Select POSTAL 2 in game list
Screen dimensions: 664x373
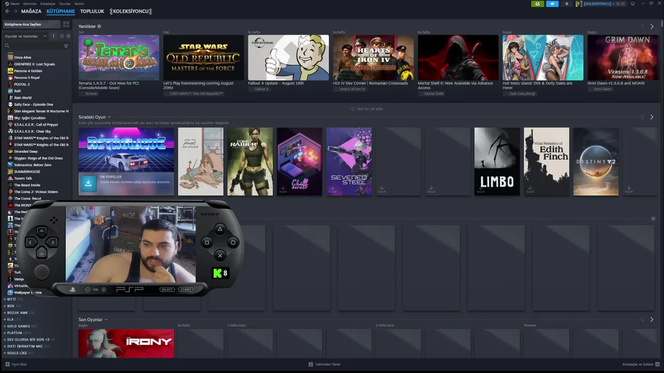(x=22, y=84)
